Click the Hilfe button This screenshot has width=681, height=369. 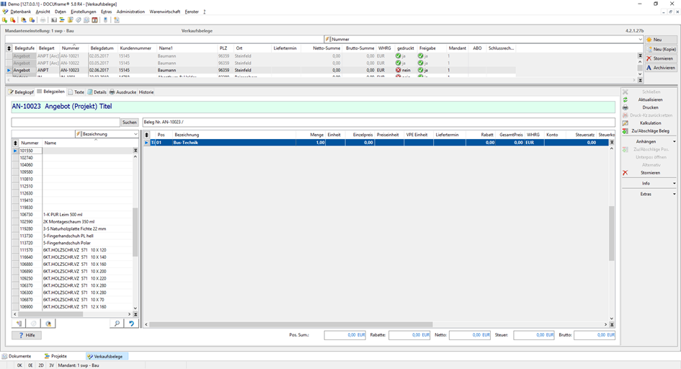(27, 335)
